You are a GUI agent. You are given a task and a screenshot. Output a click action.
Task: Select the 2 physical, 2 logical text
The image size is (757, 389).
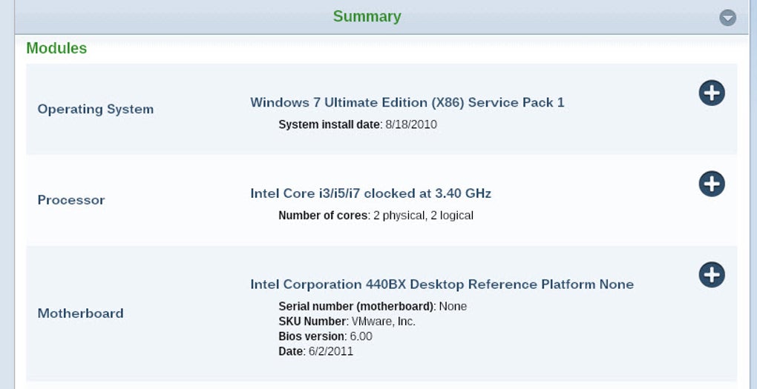(x=423, y=216)
